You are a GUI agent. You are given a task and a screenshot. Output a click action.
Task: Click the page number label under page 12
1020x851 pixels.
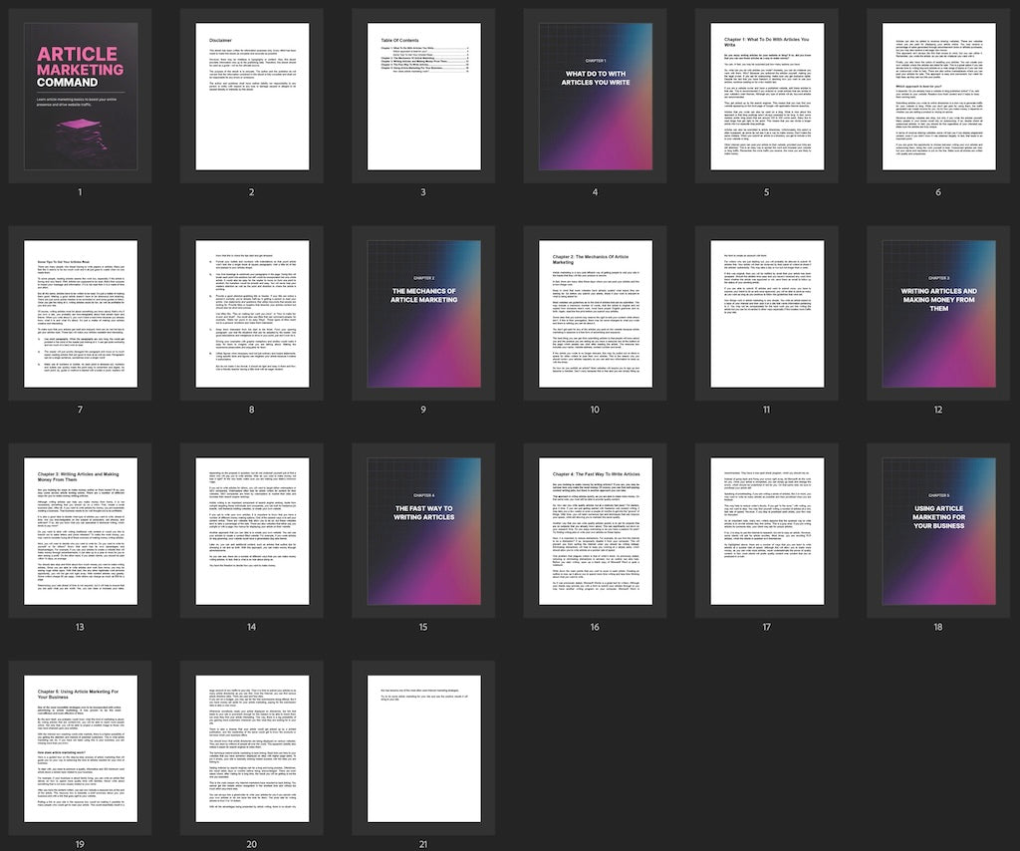pyautogui.click(x=936, y=409)
